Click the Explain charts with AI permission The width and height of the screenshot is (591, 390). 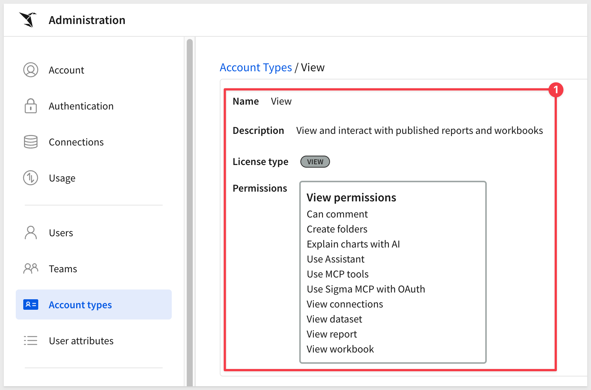[353, 244]
